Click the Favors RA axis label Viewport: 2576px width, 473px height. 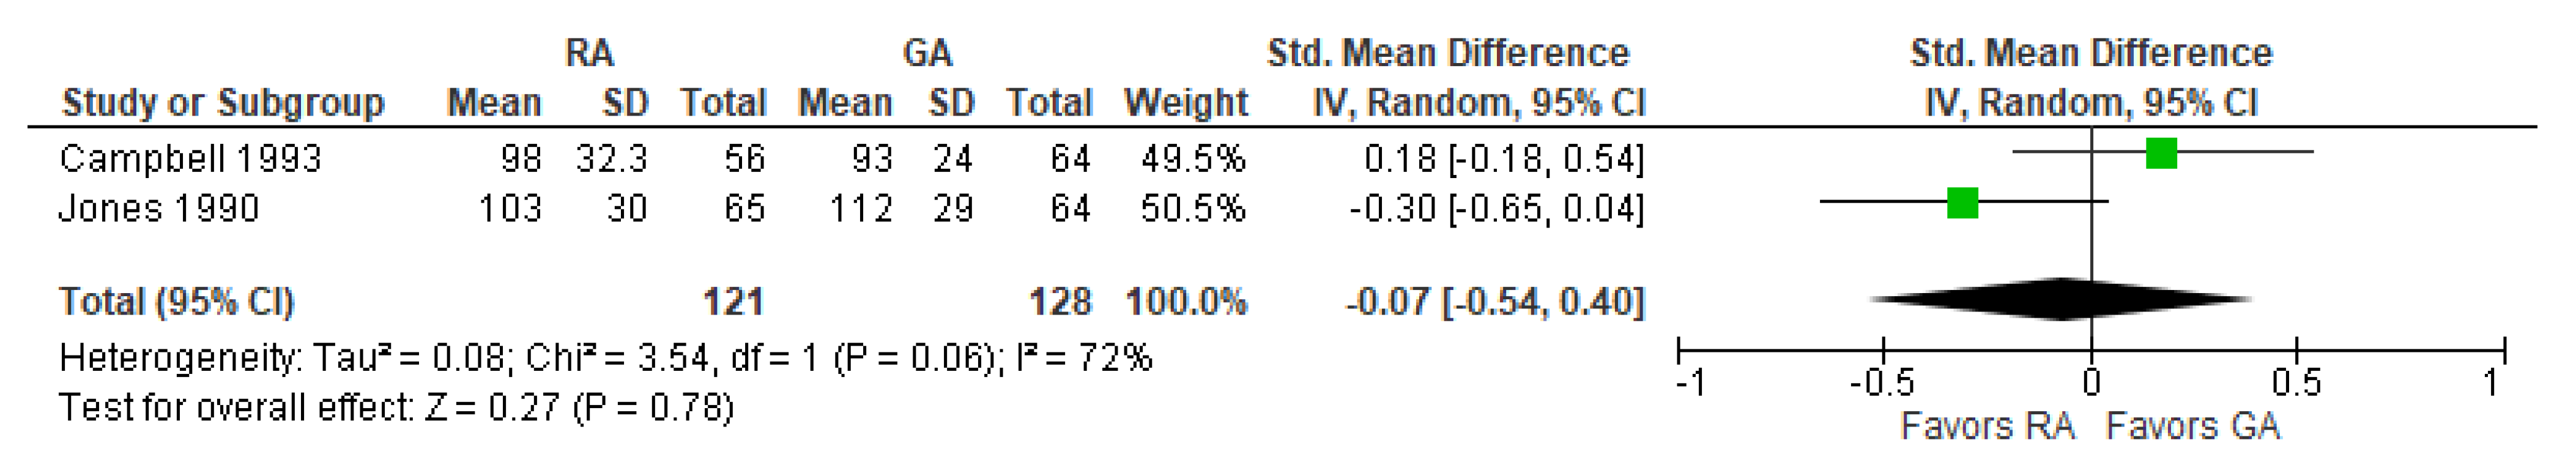pos(1987,426)
